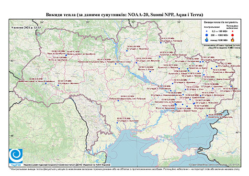Viewport: 249px width, 176px height.
Task: Open the OpenStreetMap contributors attribution link
Action: [x=209, y=165]
